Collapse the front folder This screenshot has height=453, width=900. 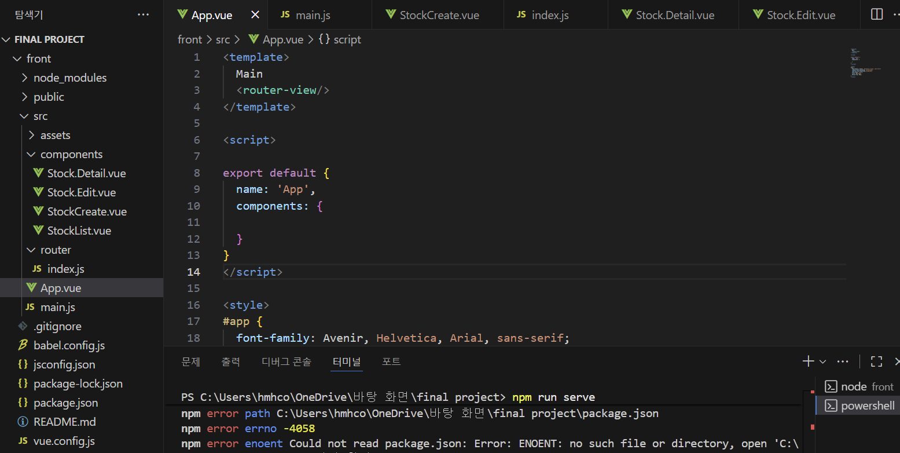[x=38, y=59]
